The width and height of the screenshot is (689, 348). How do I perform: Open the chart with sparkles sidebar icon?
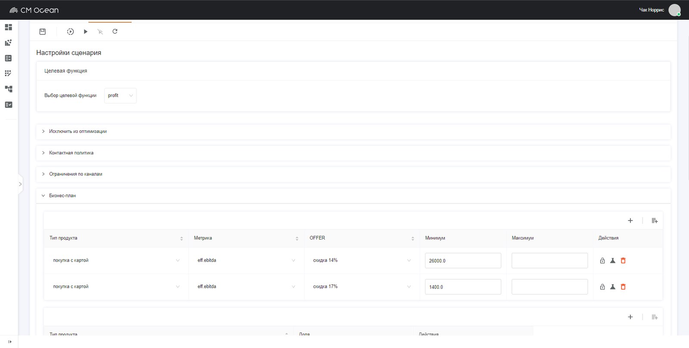(x=8, y=43)
